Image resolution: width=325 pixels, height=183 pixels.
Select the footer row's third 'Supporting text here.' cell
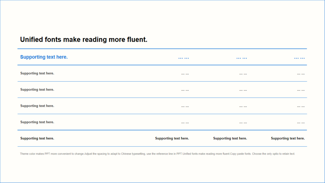click(x=230, y=138)
